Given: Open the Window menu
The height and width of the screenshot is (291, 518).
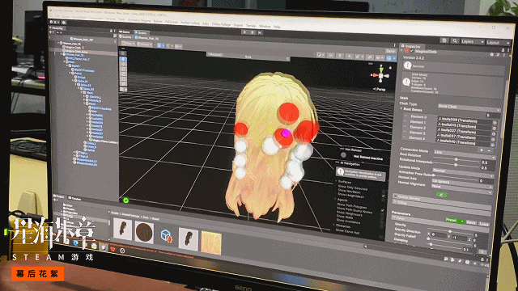Looking at the screenshot, I should (265, 26).
